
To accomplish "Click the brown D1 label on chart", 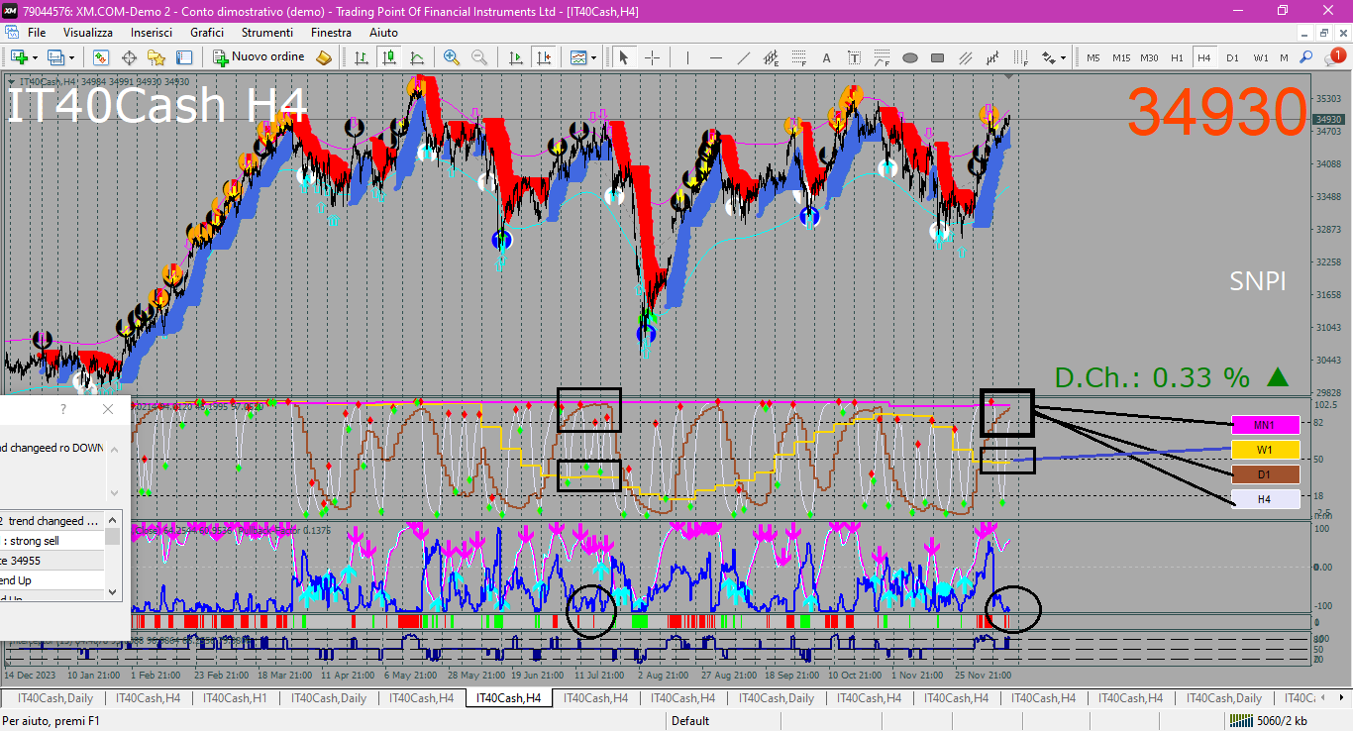I will click(1264, 474).
